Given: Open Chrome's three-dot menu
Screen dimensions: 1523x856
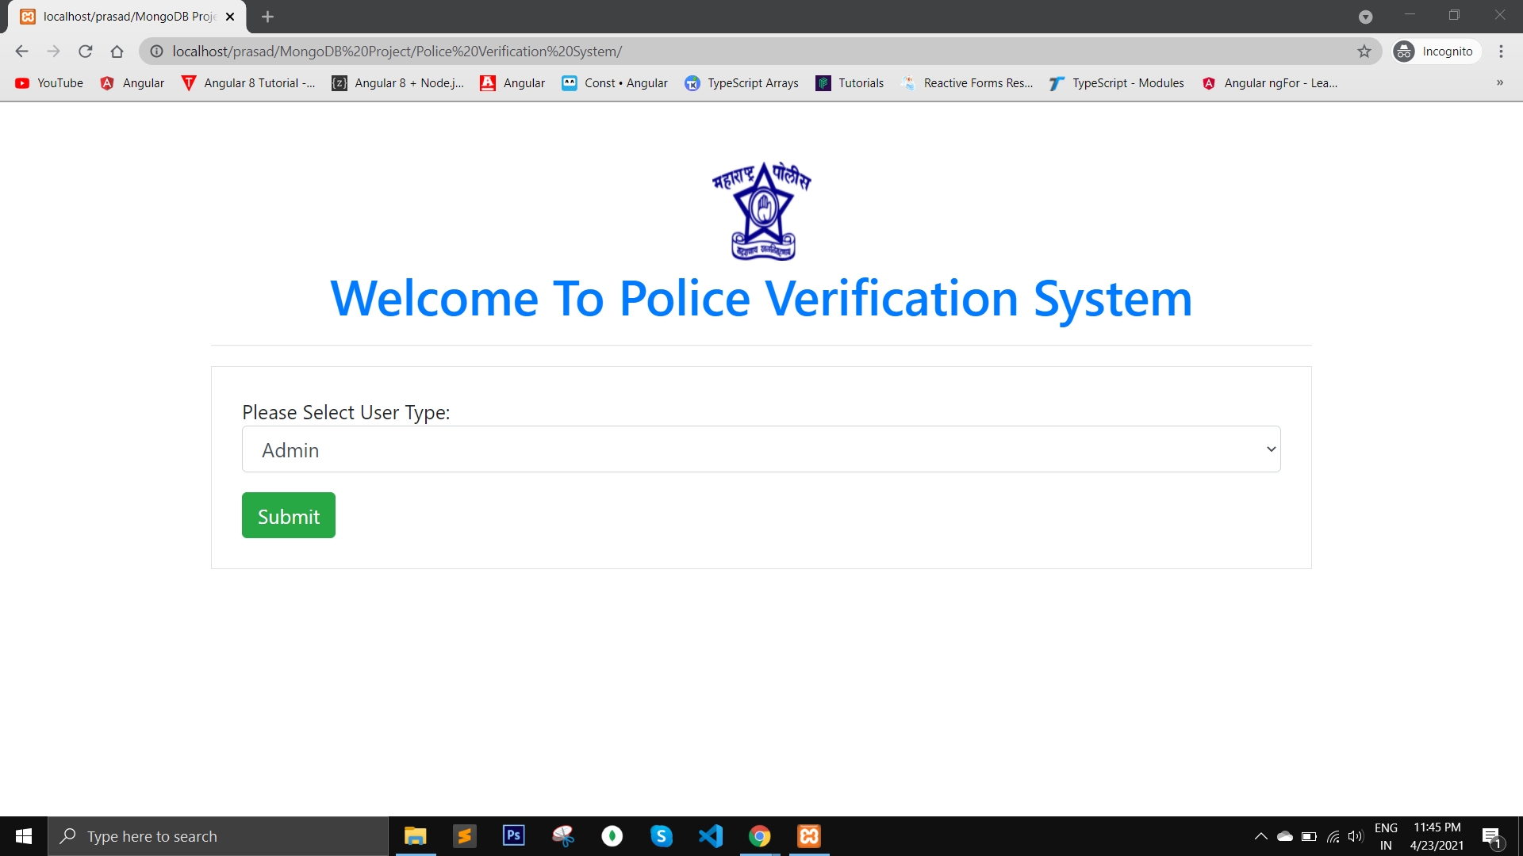Looking at the screenshot, I should coord(1501,51).
